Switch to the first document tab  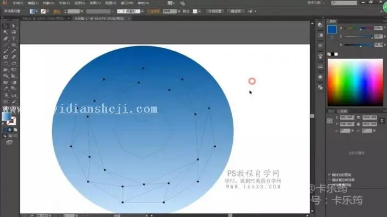click(44, 19)
